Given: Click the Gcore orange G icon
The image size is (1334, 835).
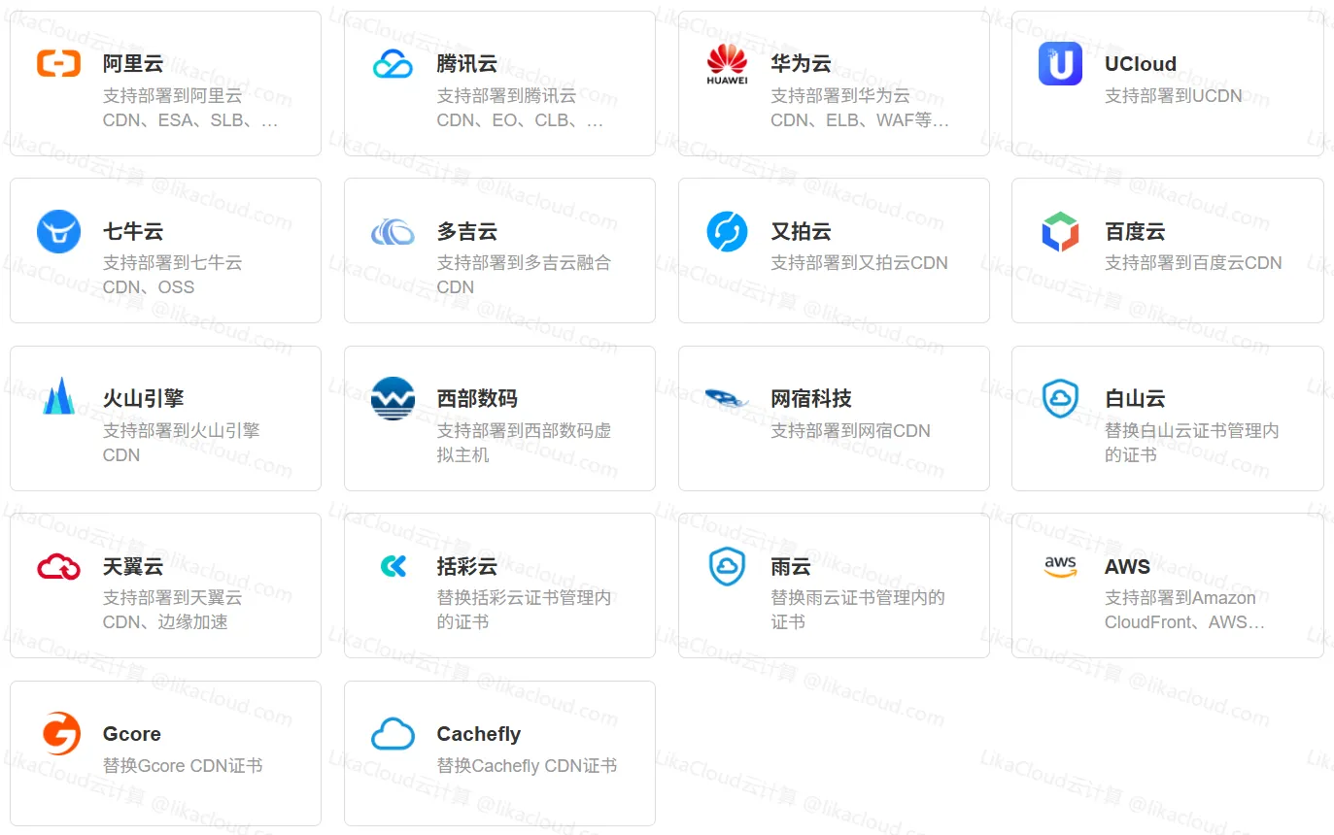Looking at the screenshot, I should tap(61, 734).
